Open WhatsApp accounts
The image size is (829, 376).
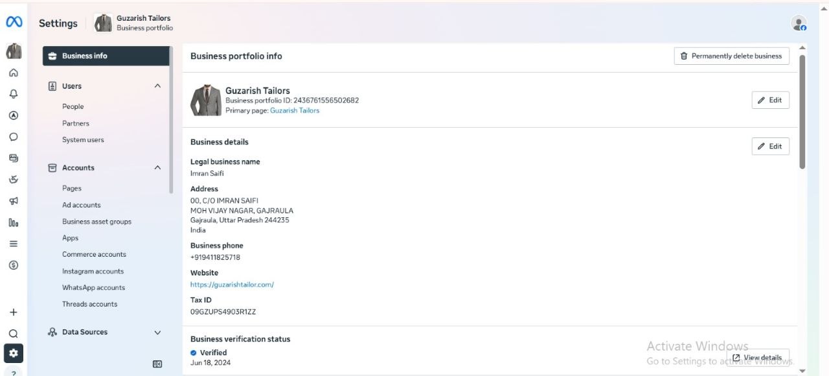tap(94, 288)
